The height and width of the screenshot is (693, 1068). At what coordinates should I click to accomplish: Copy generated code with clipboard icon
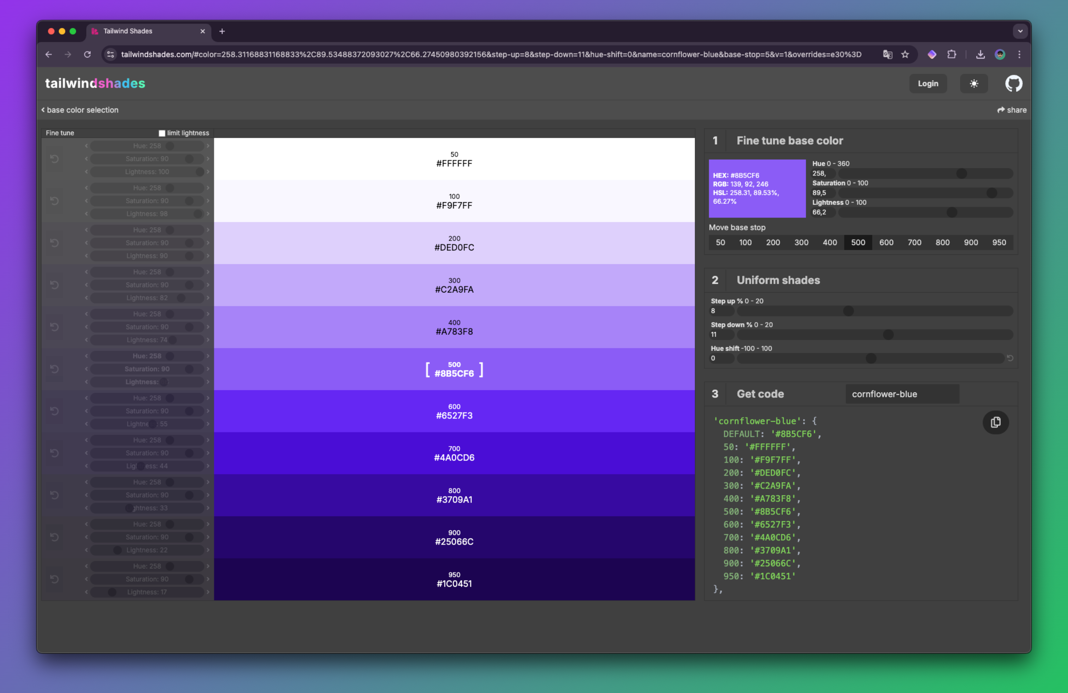995,422
